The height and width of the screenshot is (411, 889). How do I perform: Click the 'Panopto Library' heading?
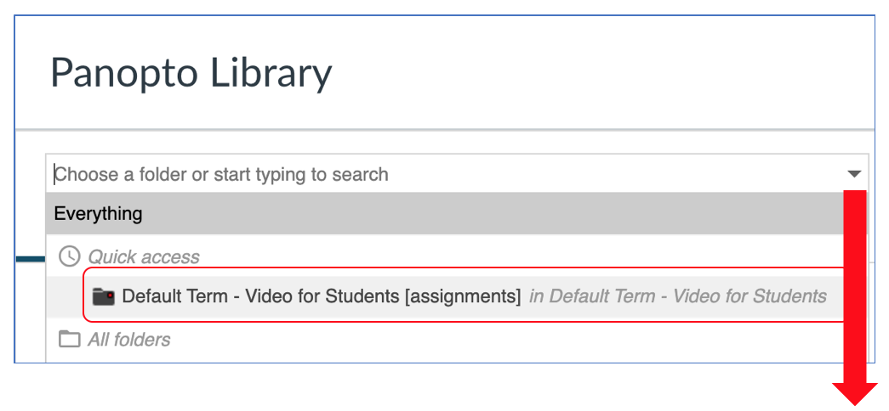point(191,74)
